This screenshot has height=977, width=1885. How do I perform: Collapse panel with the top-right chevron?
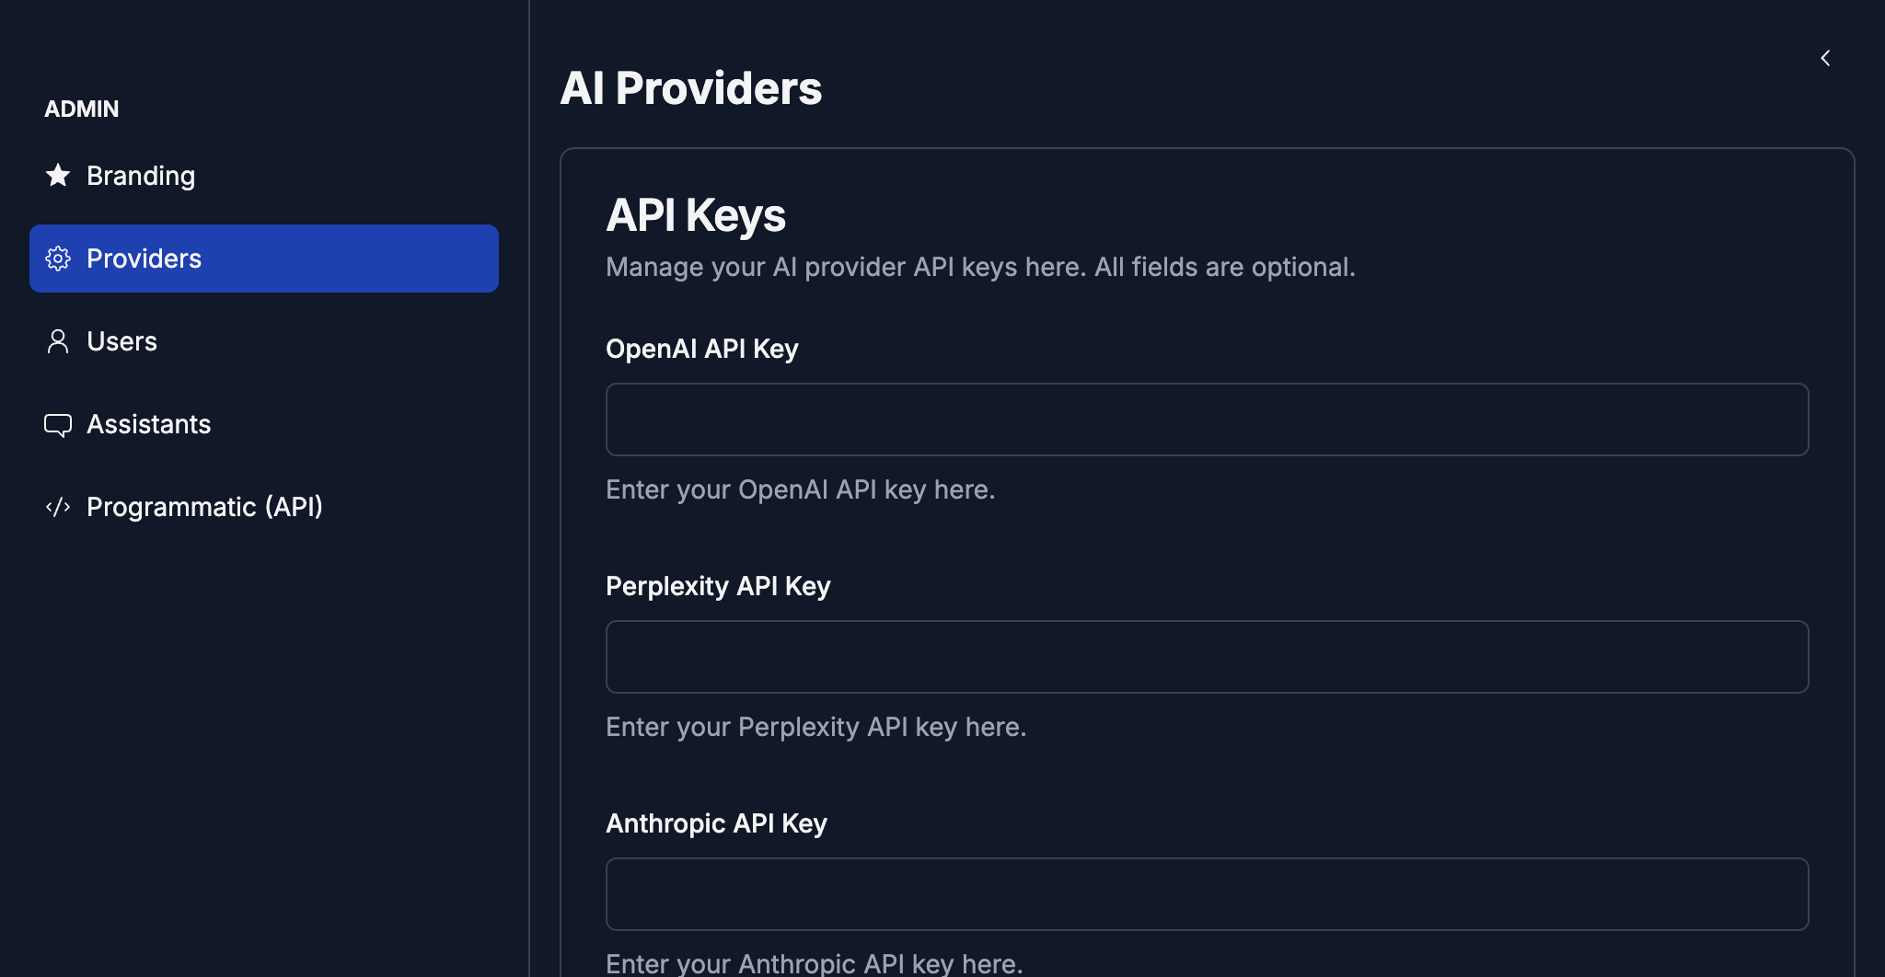[1825, 58]
